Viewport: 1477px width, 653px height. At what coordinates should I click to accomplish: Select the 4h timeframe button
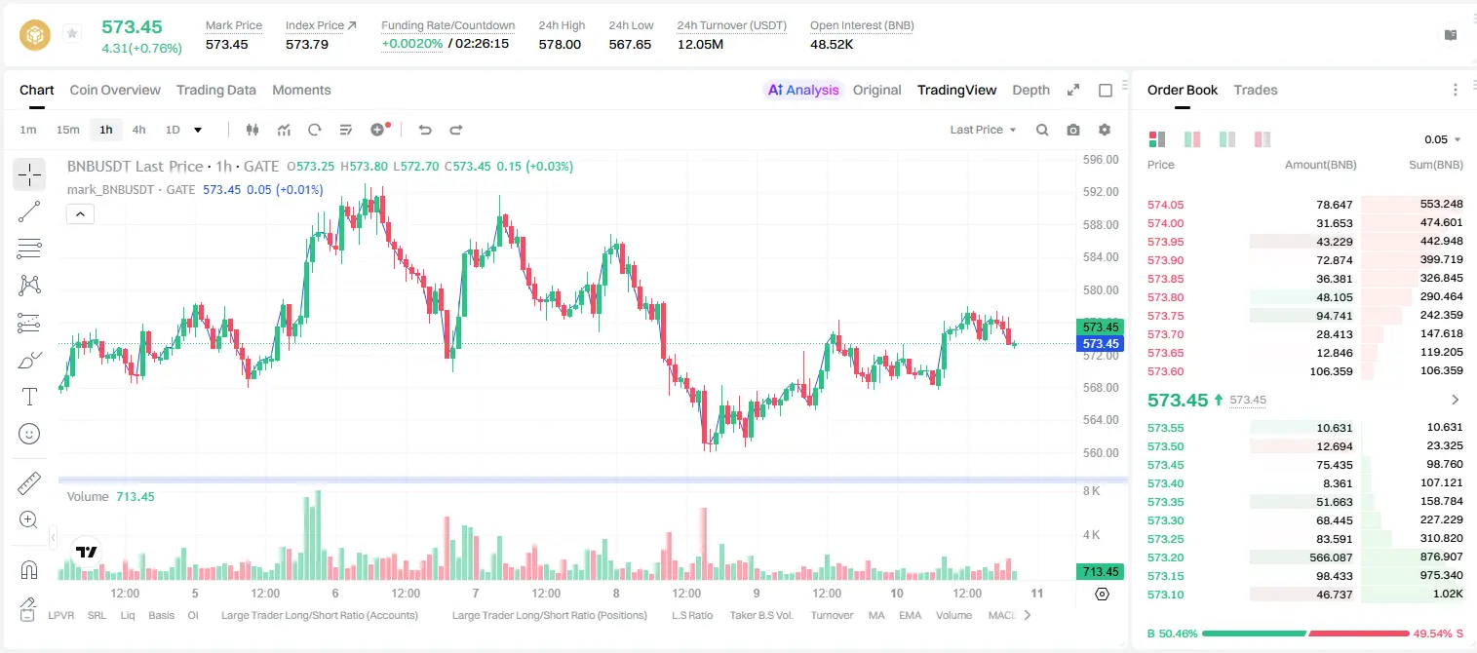click(x=139, y=130)
